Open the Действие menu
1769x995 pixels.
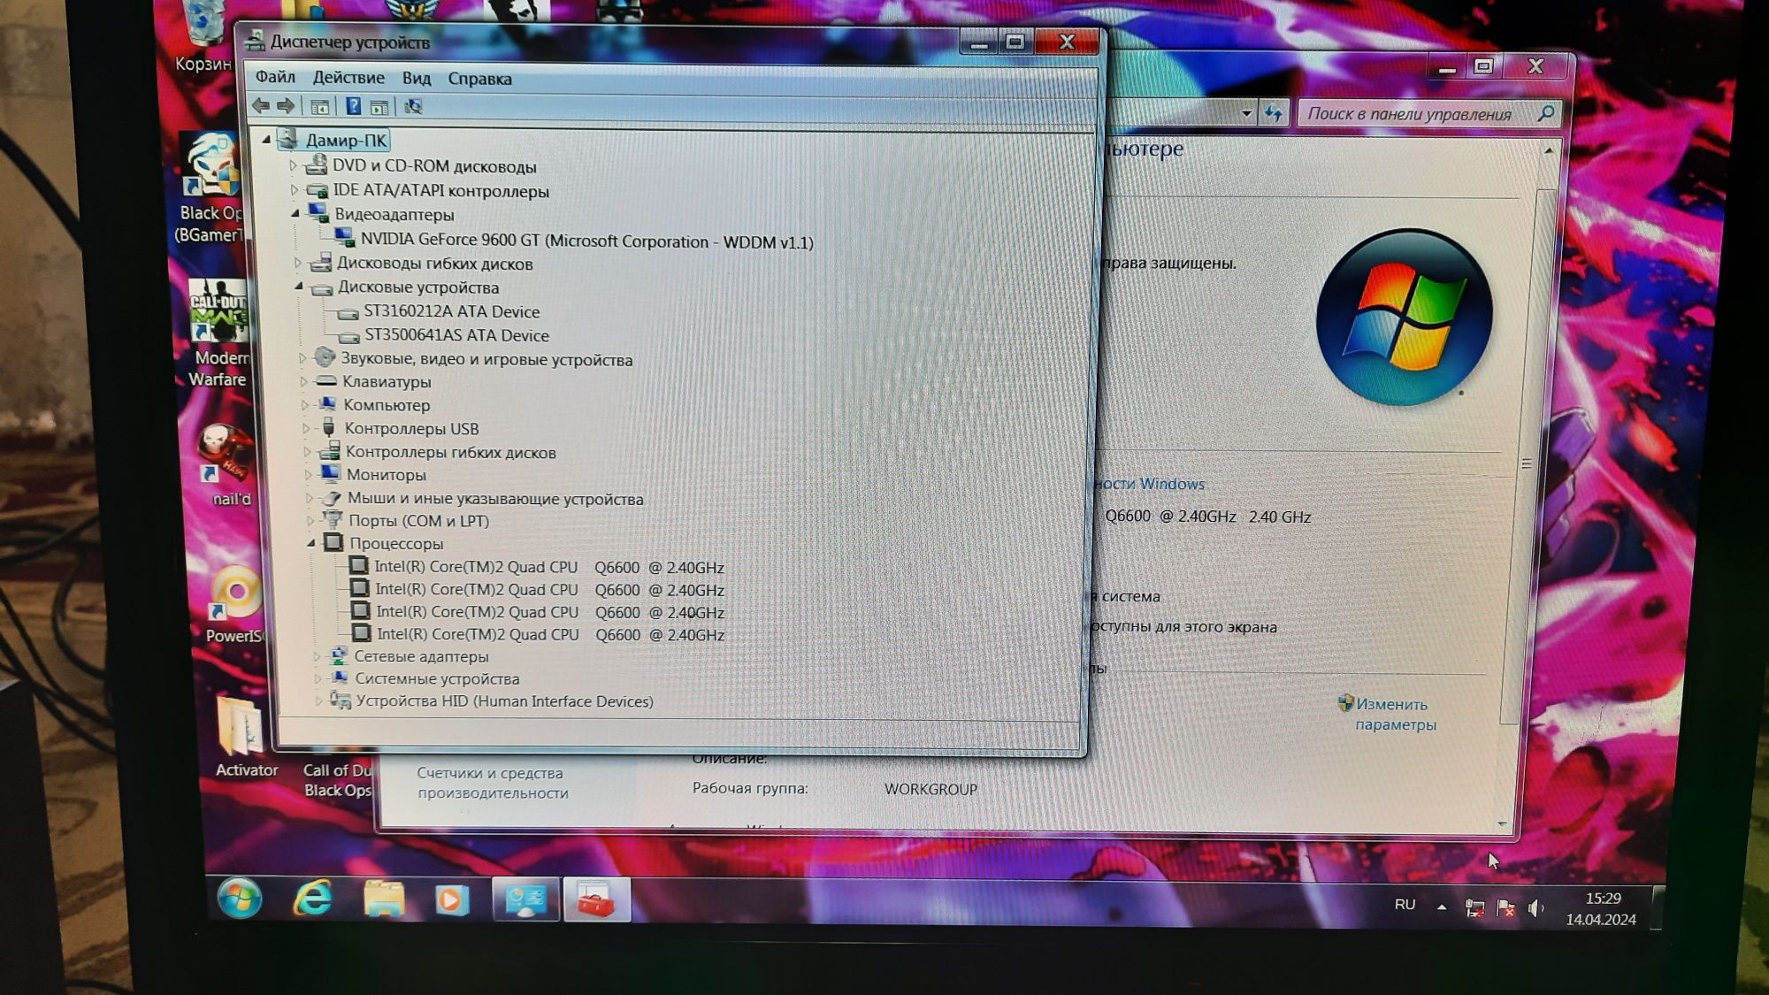pos(348,78)
